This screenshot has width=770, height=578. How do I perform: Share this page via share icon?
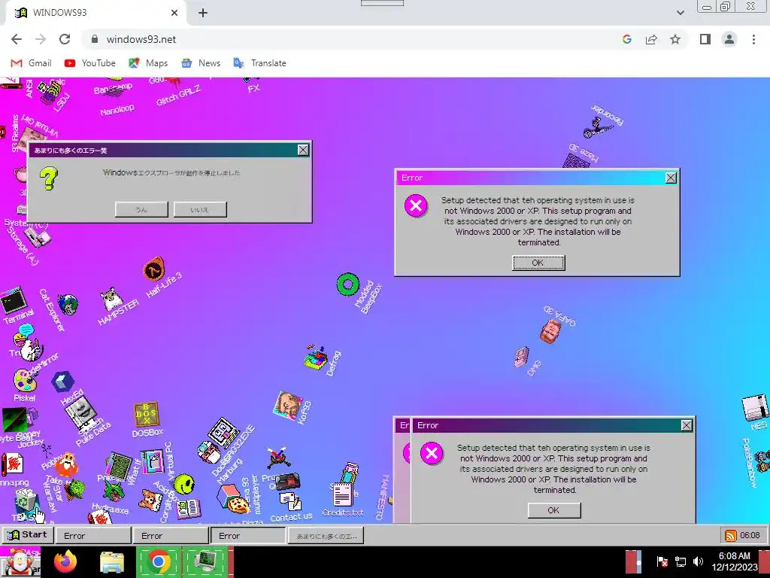coord(651,39)
